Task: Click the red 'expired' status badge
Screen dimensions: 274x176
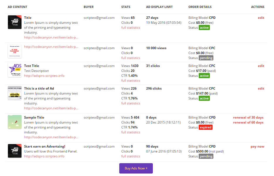Action: click(205, 127)
